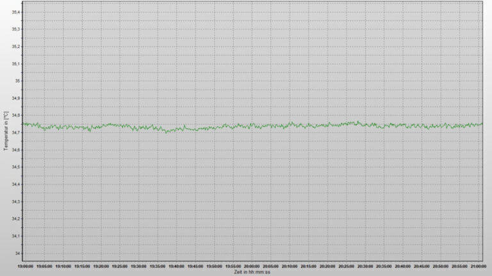492x276 pixels.
Task: Click the 20:15:00 time axis label
Action: coord(308,266)
